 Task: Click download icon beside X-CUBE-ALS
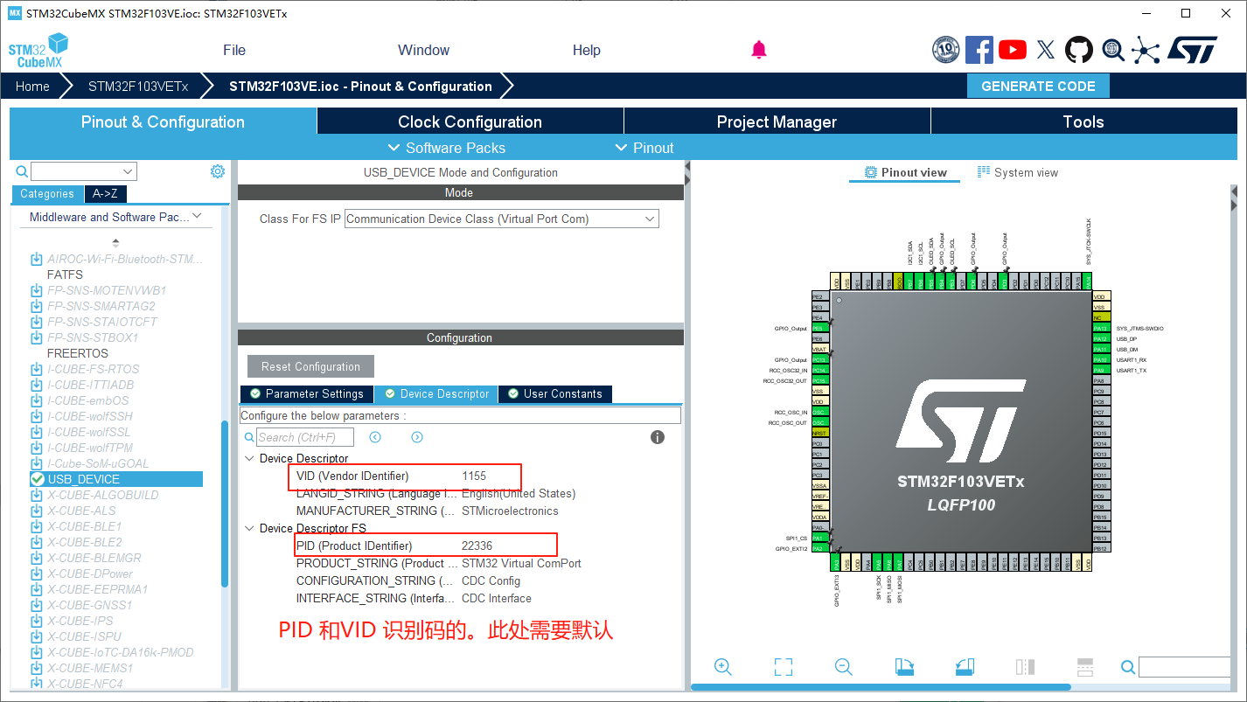pos(37,511)
